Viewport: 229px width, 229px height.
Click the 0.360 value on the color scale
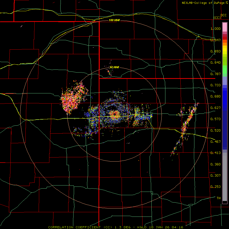216,164
